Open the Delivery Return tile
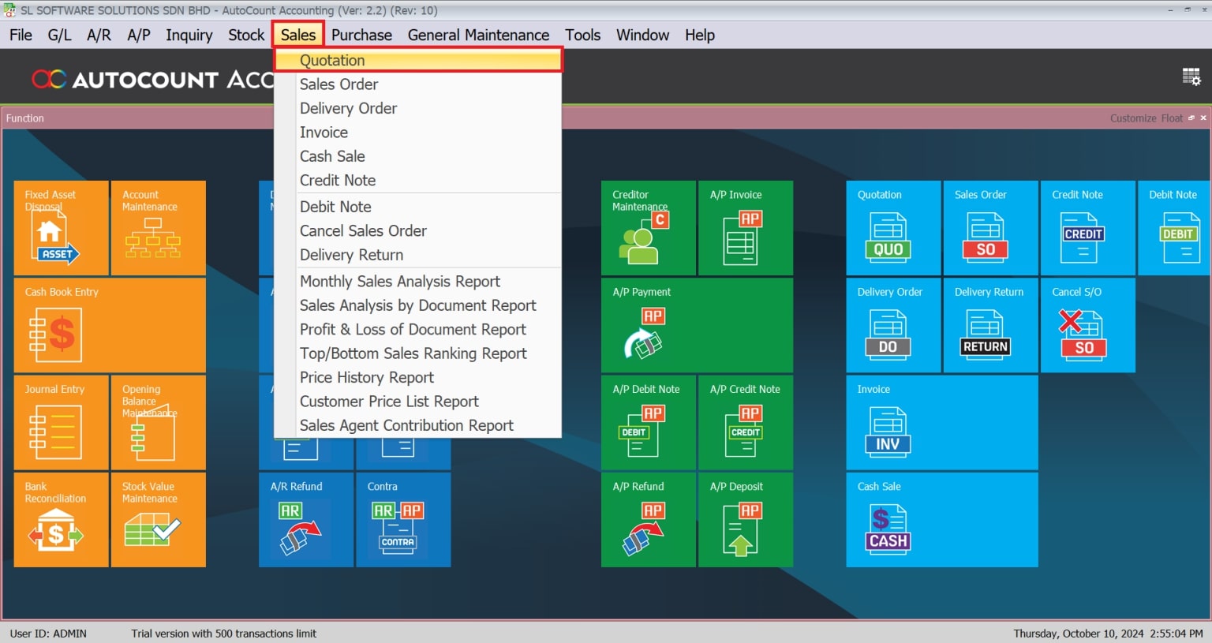The image size is (1212, 643). (x=990, y=325)
